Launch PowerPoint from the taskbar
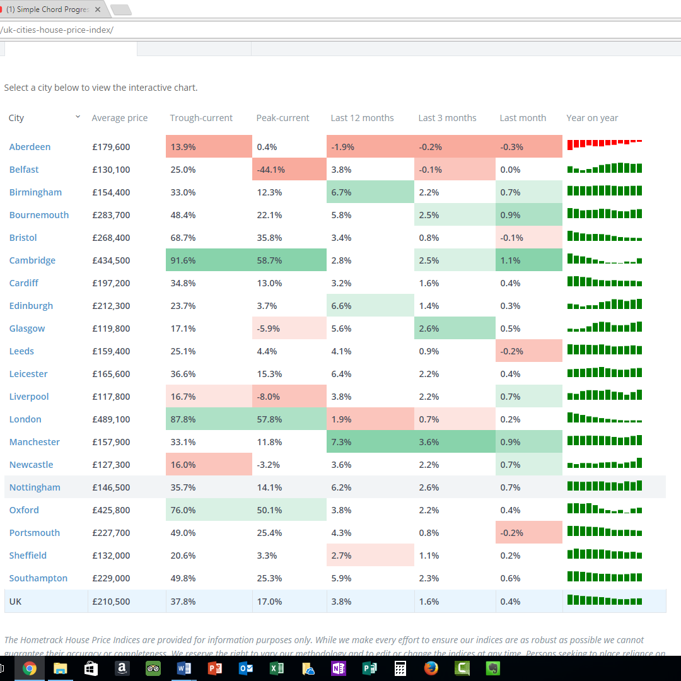Screen dimensions: 681x681 pos(215,668)
